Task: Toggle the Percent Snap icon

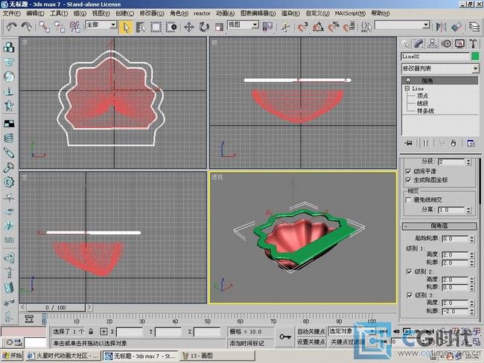Action: coord(334,27)
